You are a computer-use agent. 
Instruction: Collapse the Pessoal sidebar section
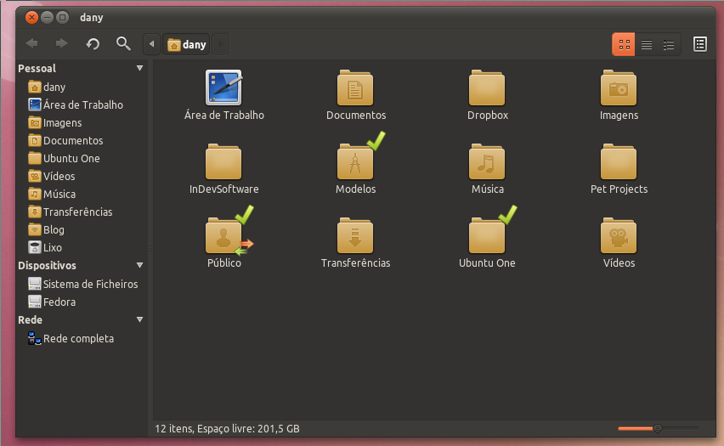point(139,68)
